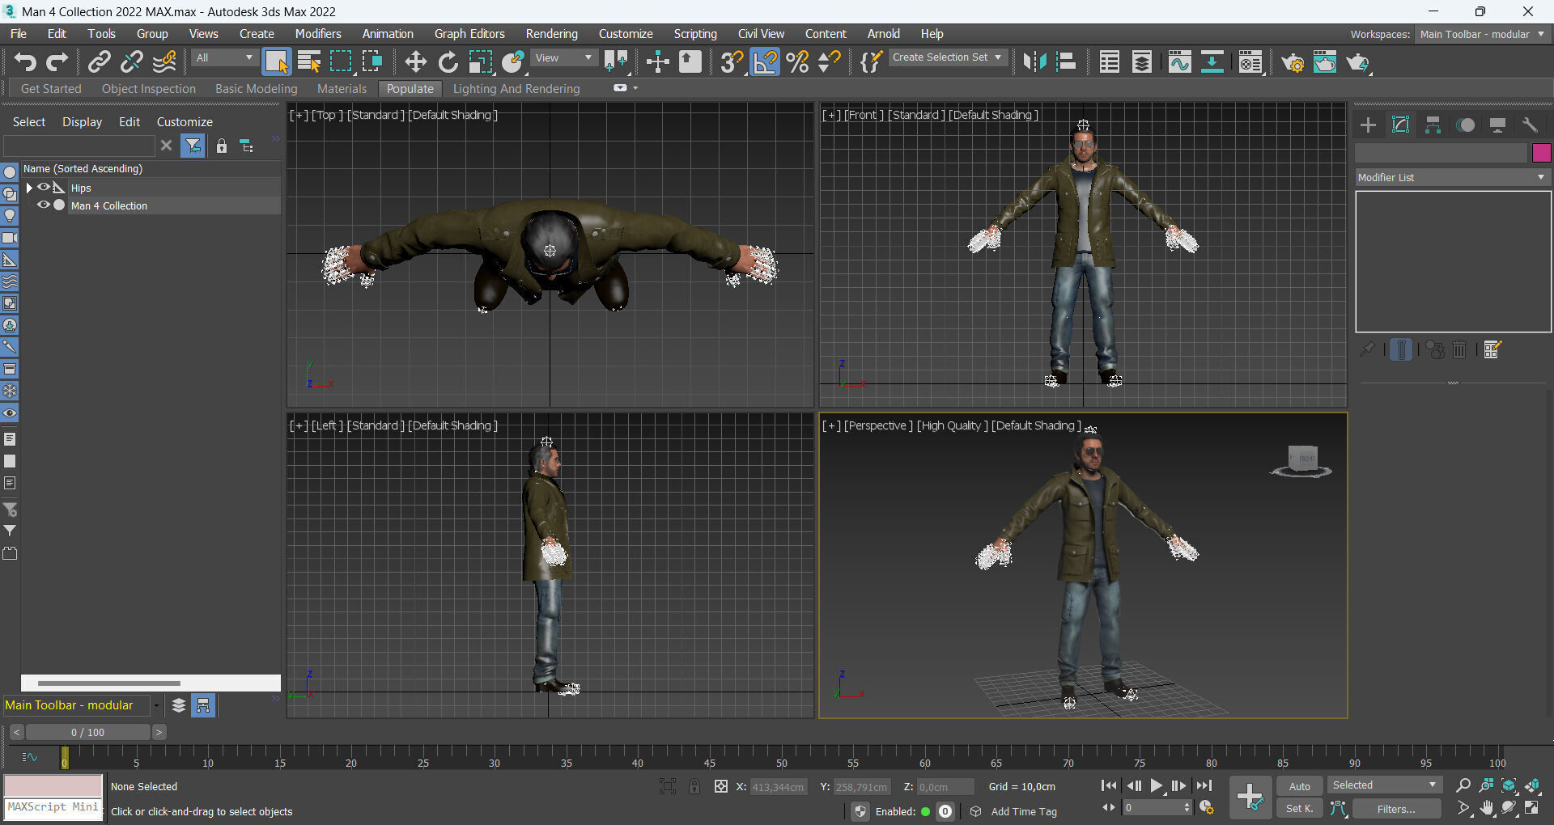The width and height of the screenshot is (1554, 825).
Task: Switch to the Modify command panel
Action: coord(1400,125)
